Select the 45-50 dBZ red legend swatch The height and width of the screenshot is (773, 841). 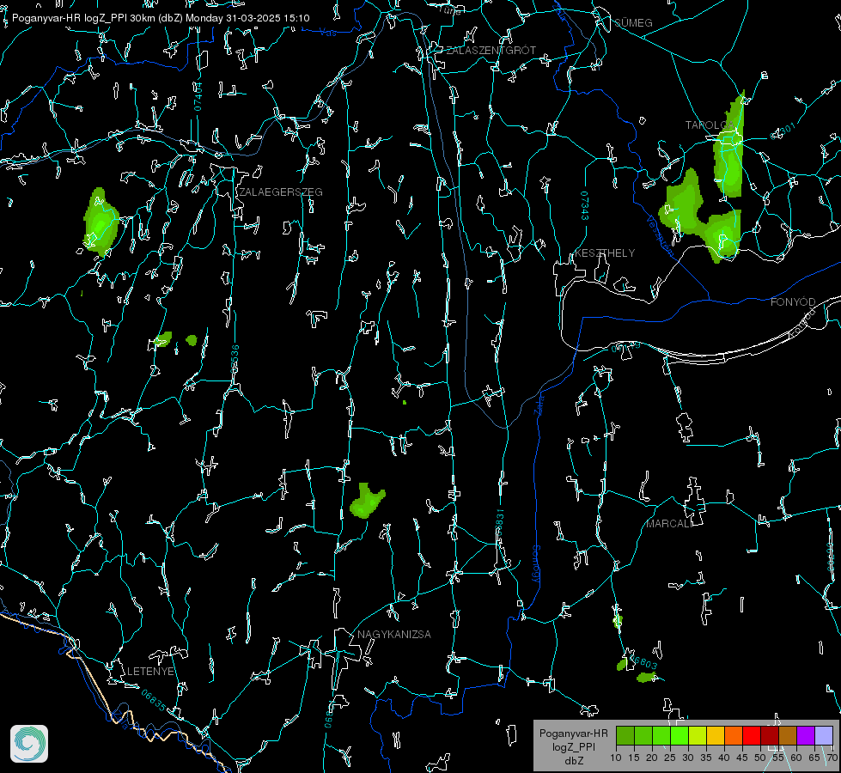pos(752,735)
